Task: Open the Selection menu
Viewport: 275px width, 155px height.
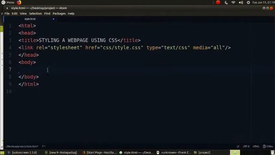Action: 35,13
